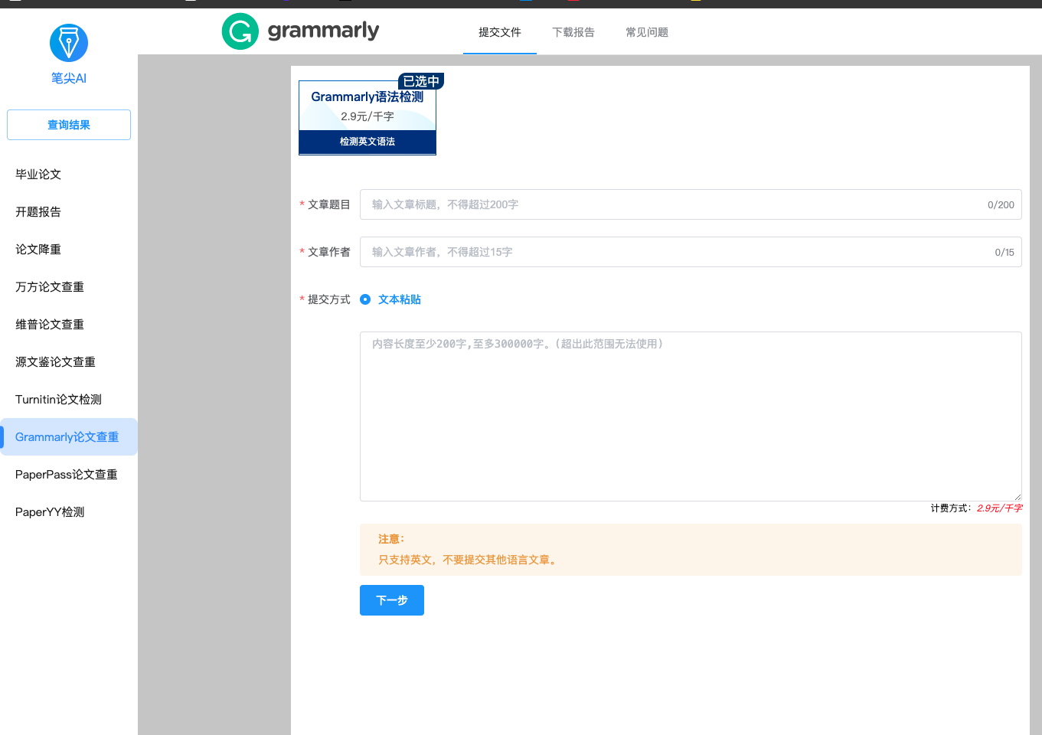The height and width of the screenshot is (735, 1042).
Task: Grab the textarea resize handle corner
Action: point(1018,497)
